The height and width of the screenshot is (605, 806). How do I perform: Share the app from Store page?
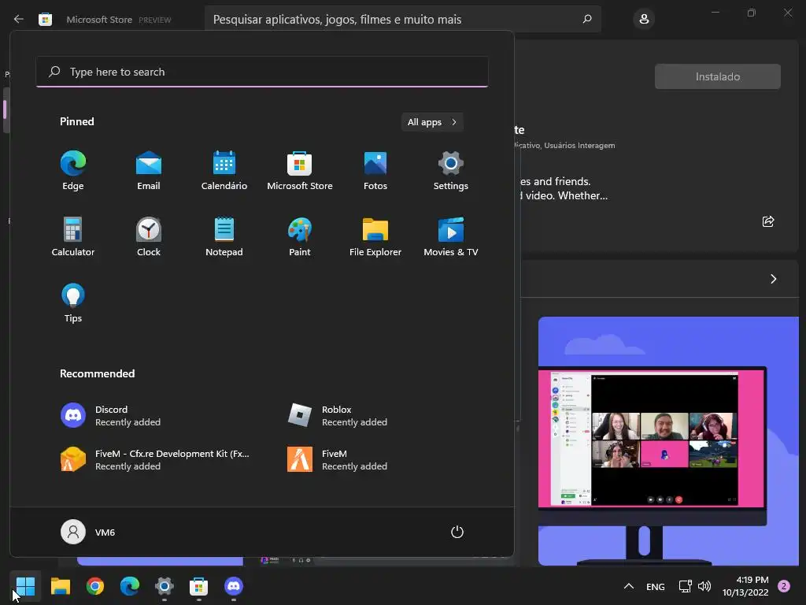point(768,221)
